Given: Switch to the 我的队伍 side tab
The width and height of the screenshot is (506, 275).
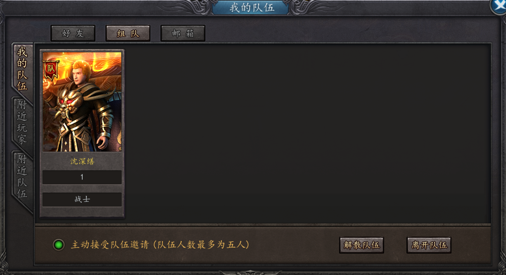Looking at the screenshot, I should [22, 69].
